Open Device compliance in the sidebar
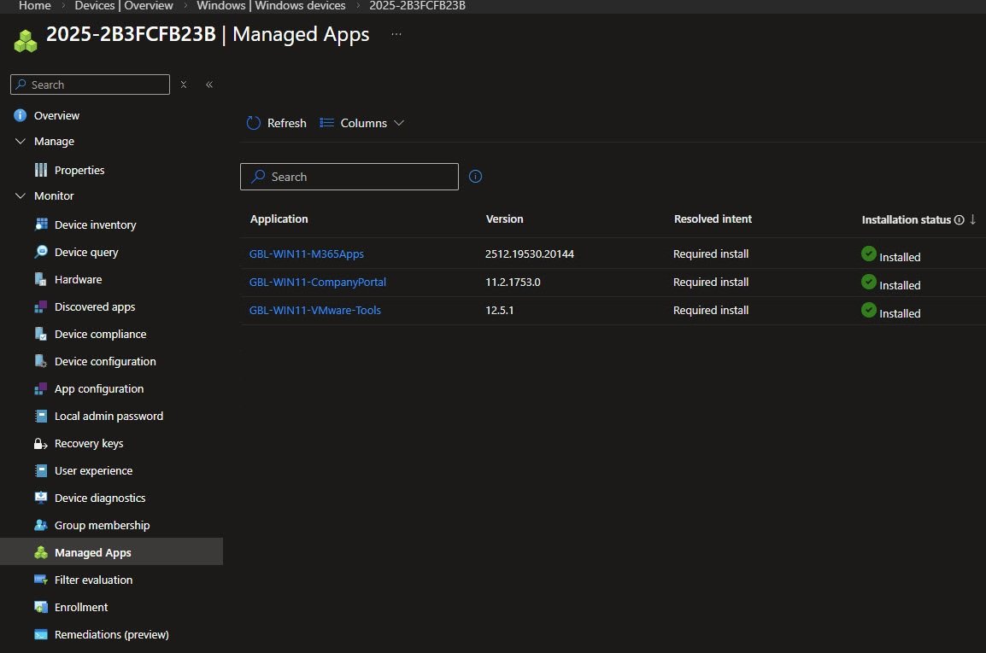This screenshot has height=653, width=986. [100, 334]
